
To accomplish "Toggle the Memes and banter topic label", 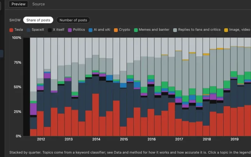I will pos(154,30).
